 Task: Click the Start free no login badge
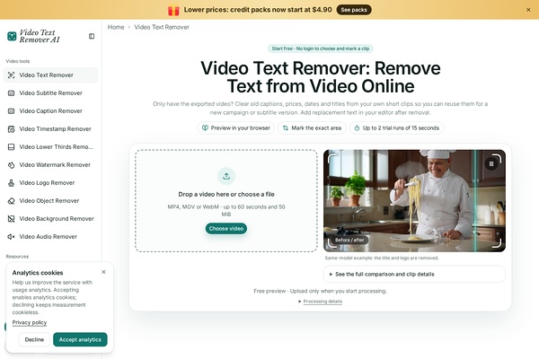pos(321,48)
